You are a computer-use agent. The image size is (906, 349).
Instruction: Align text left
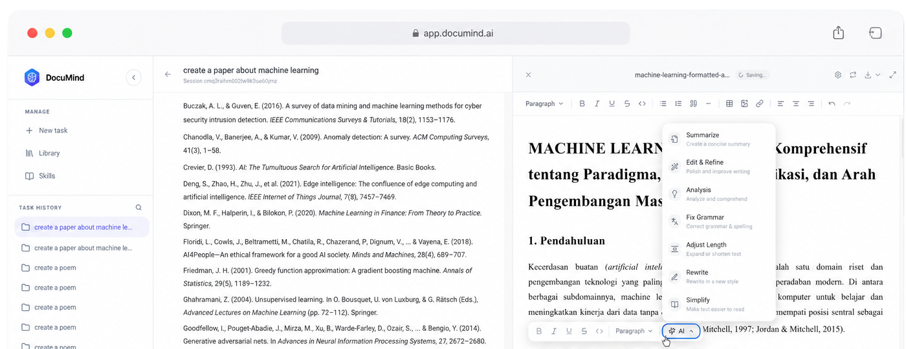click(780, 103)
